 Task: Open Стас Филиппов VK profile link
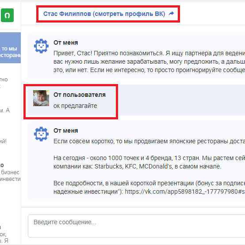tap(104, 14)
